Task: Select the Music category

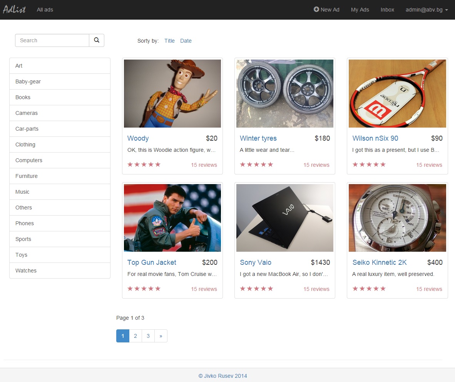Action: click(x=60, y=192)
